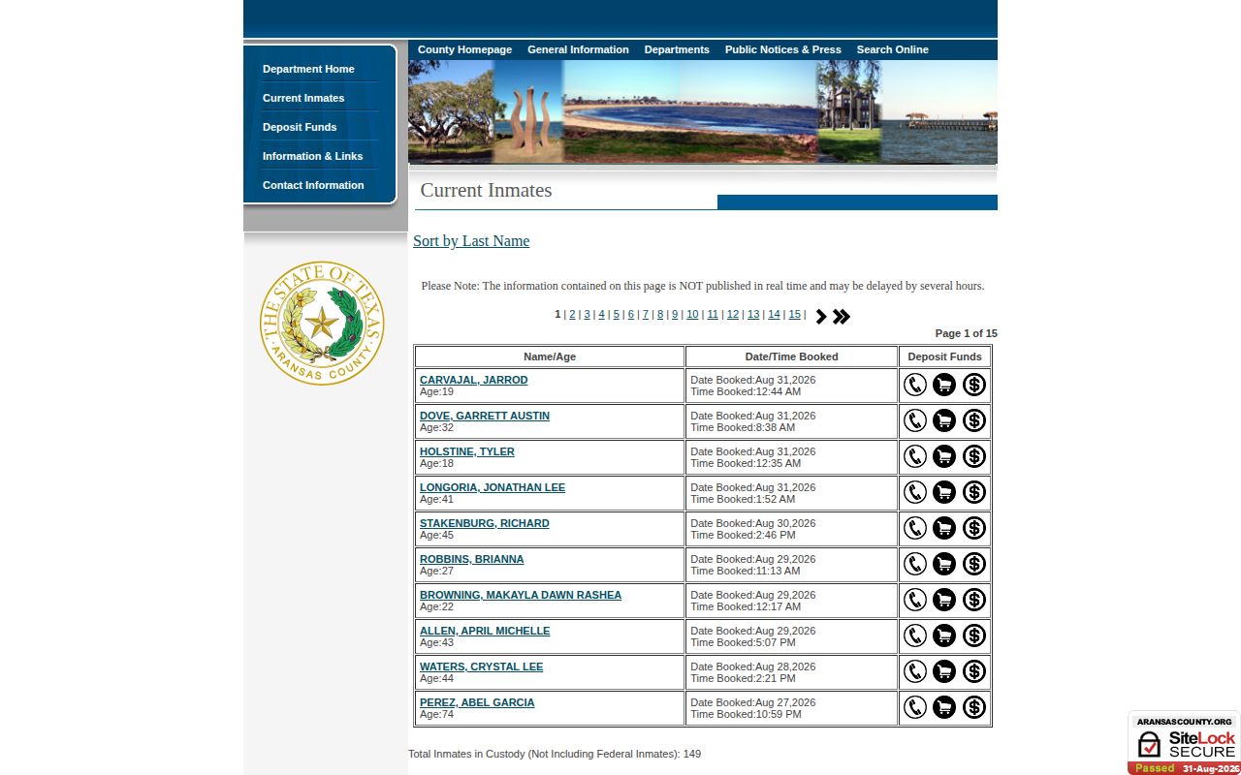Click cart icon in STAKENBURG, RICHARD row
Screen dimensions: 1241x775
[x=943, y=528]
